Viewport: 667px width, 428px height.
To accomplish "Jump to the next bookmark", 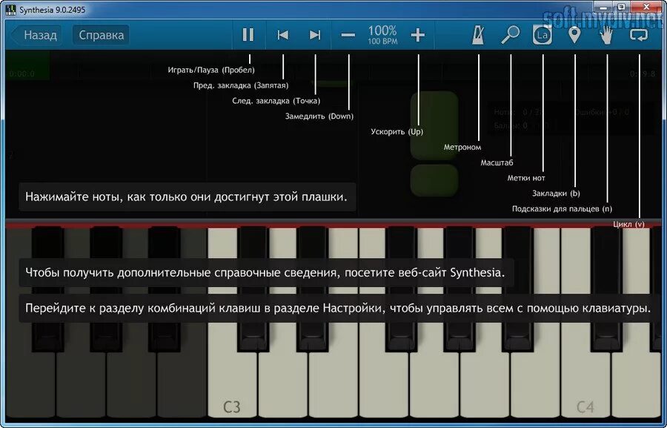I will coord(315,35).
